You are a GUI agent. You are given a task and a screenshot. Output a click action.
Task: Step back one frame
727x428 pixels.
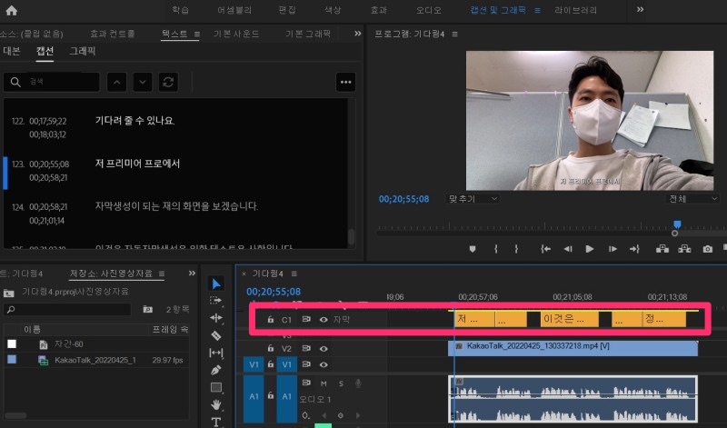[x=568, y=249]
